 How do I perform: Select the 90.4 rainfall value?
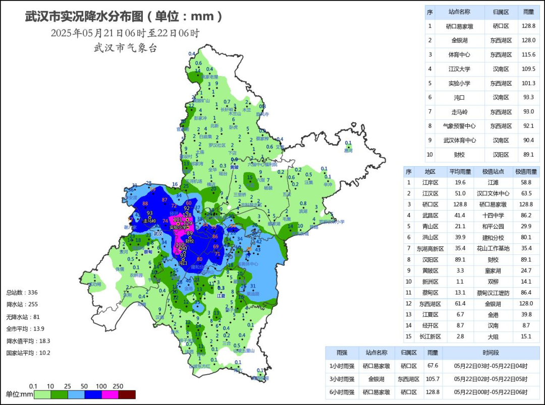point(528,140)
